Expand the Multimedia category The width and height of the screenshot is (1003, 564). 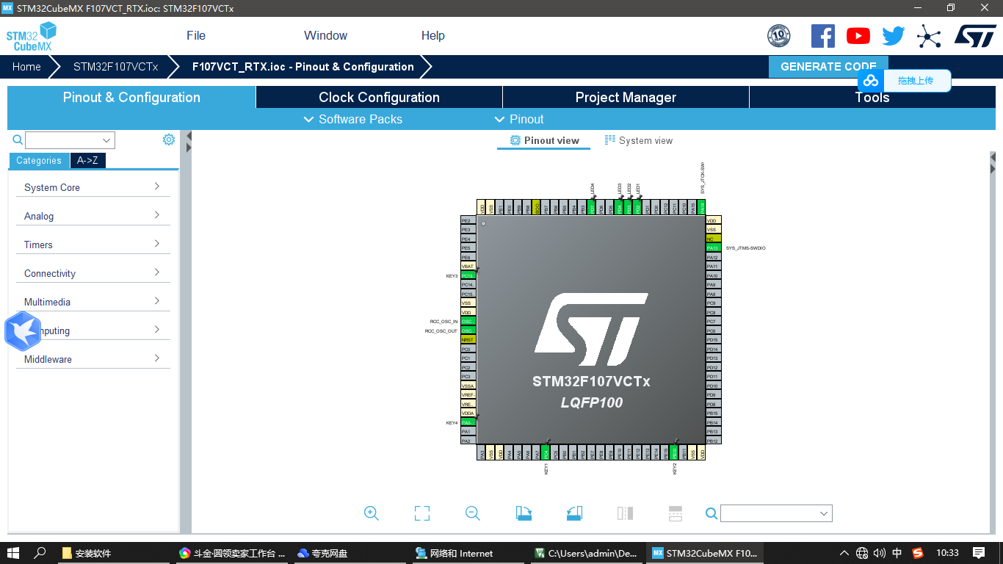[93, 302]
